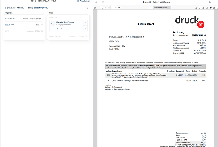Zoom out with the minus icon
This screenshot has width=218, height=147.
coord(147,7)
